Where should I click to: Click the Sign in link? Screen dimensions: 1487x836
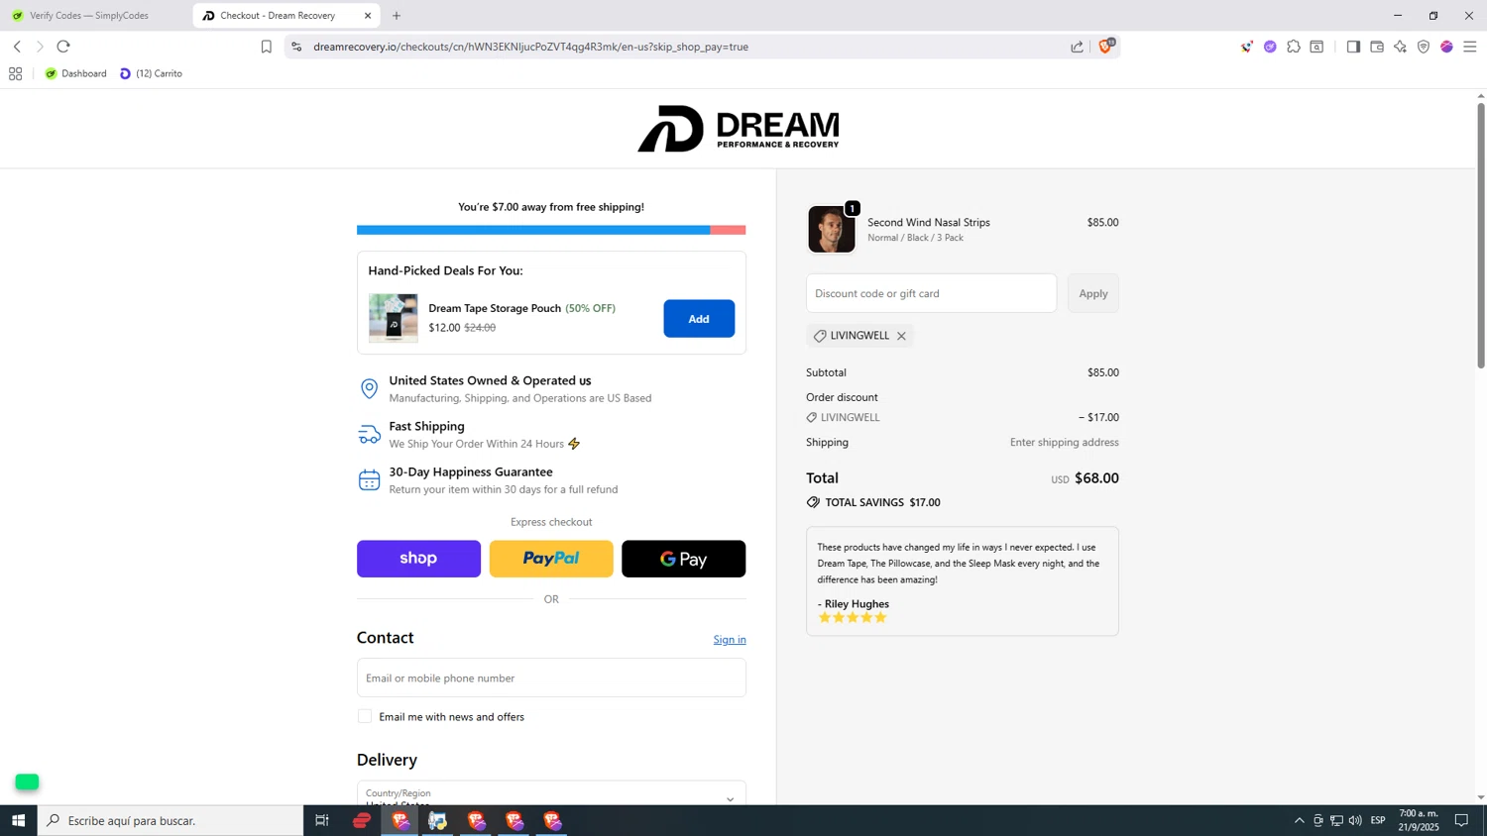pos(730,640)
